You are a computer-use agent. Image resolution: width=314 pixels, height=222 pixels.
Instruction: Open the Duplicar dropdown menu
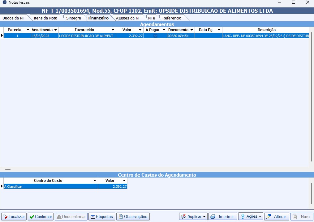[x=204, y=216]
